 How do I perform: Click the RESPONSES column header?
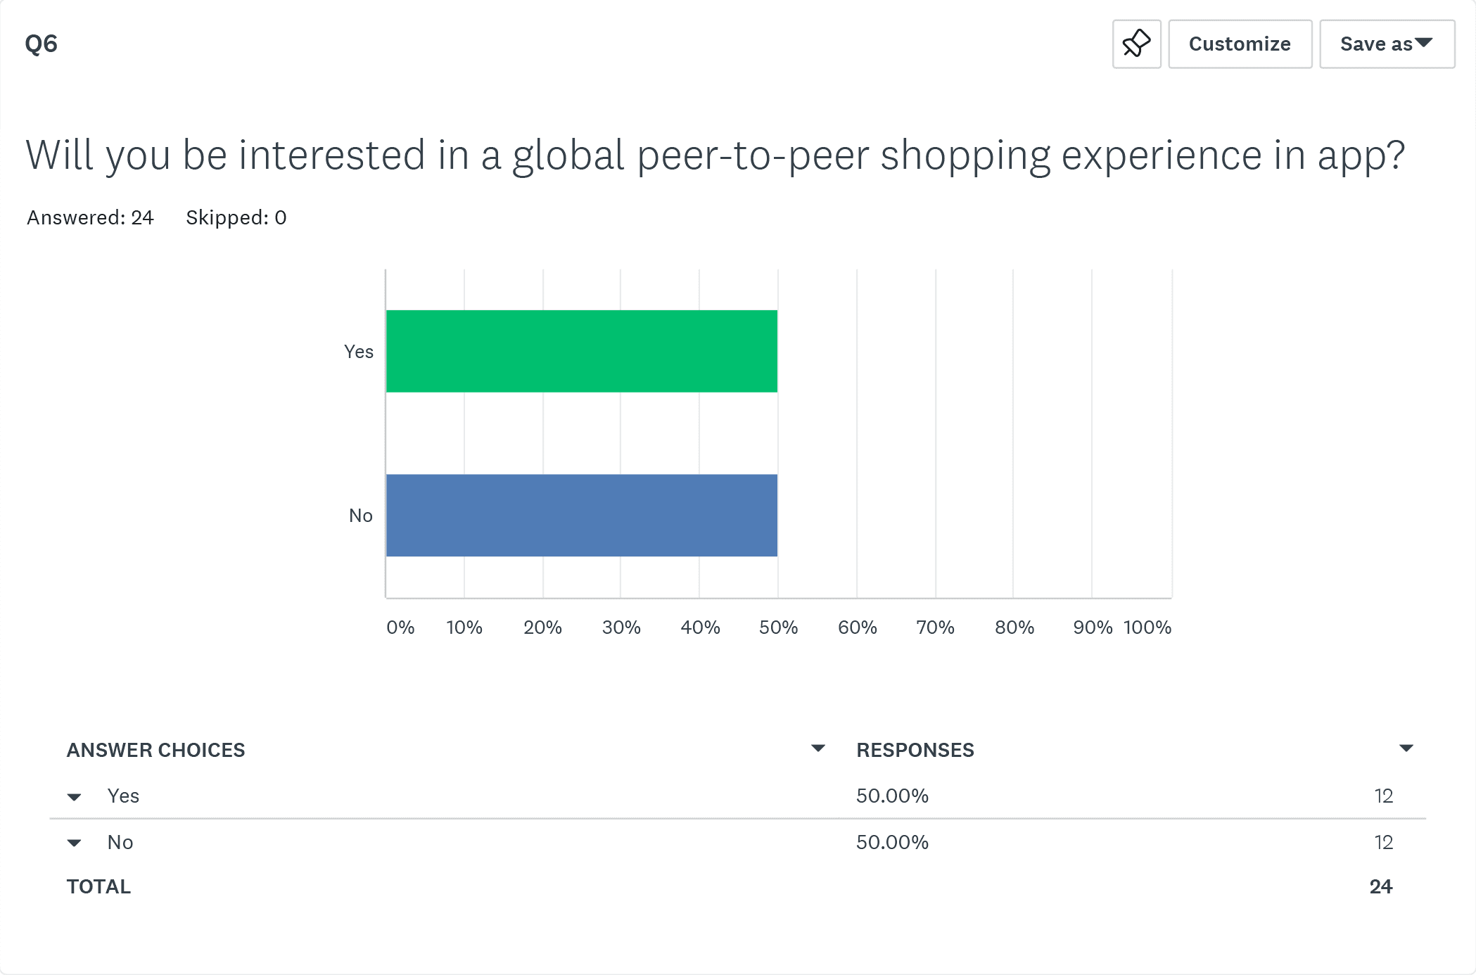pos(915,750)
